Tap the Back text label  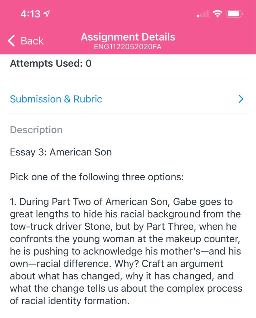[32, 41]
